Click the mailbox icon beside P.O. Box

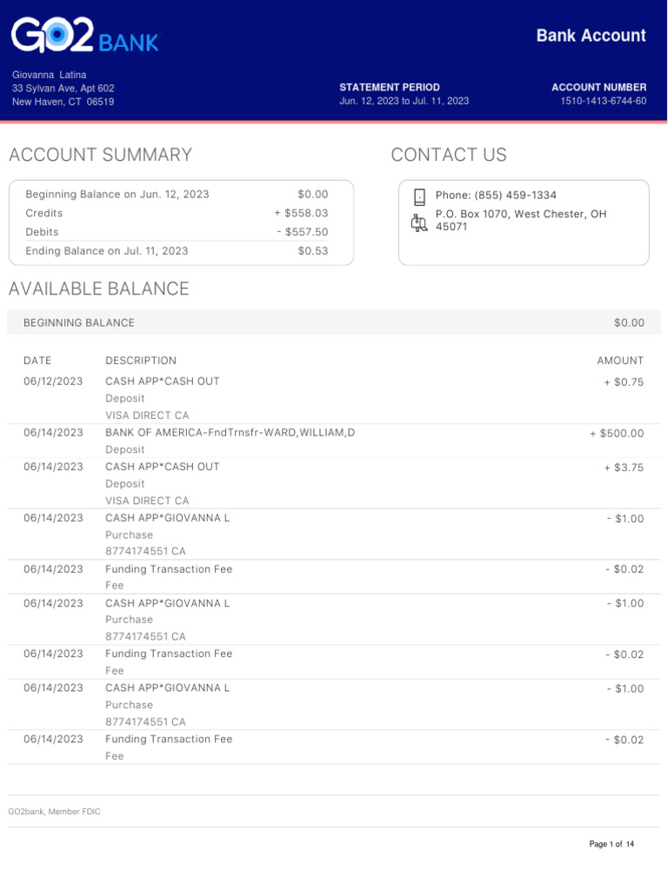[419, 222]
